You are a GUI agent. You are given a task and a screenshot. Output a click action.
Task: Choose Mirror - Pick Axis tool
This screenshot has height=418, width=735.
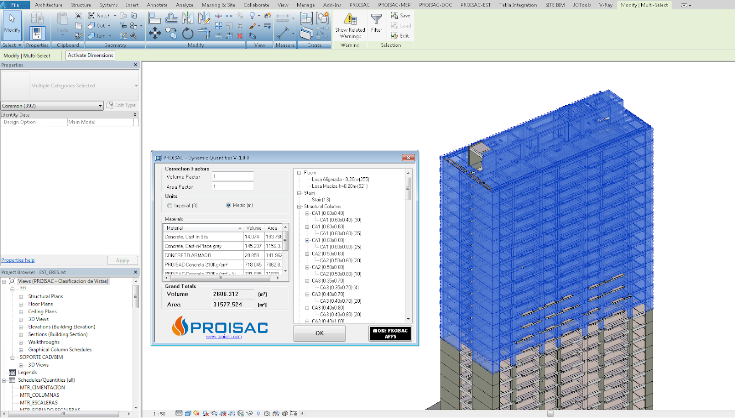(x=187, y=18)
